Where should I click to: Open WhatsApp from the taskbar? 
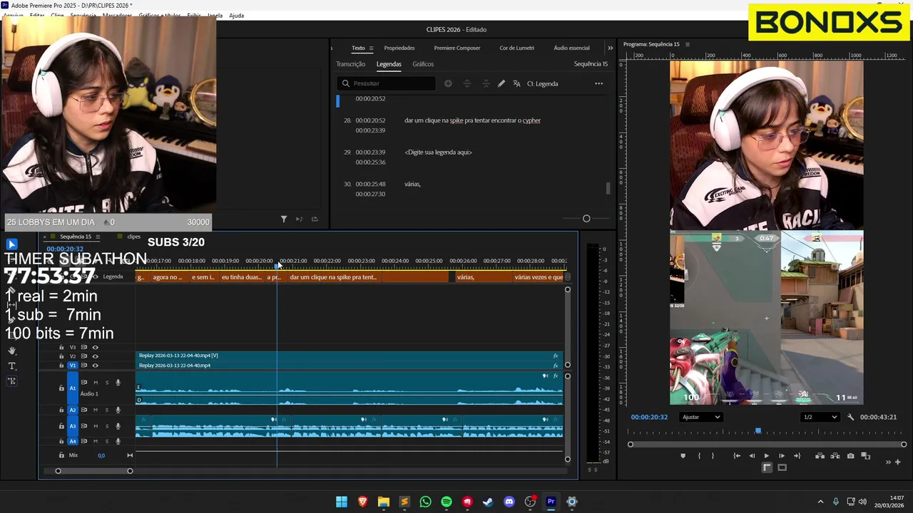pos(425,502)
